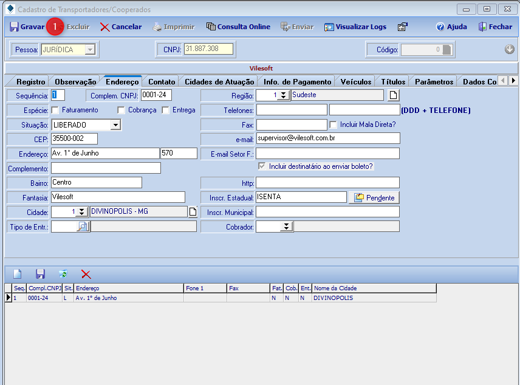Click Cancelar with the red X
Image resolution: width=520 pixels, height=385 pixels.
tap(120, 27)
